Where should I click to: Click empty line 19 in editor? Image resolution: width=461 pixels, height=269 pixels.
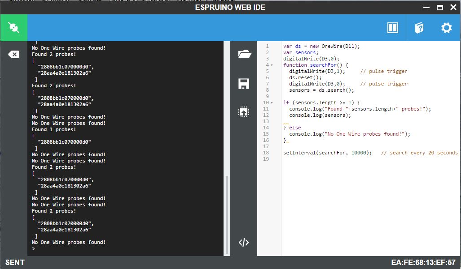[370, 159]
